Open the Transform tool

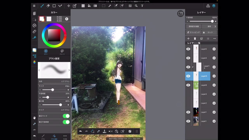coord(74,6)
